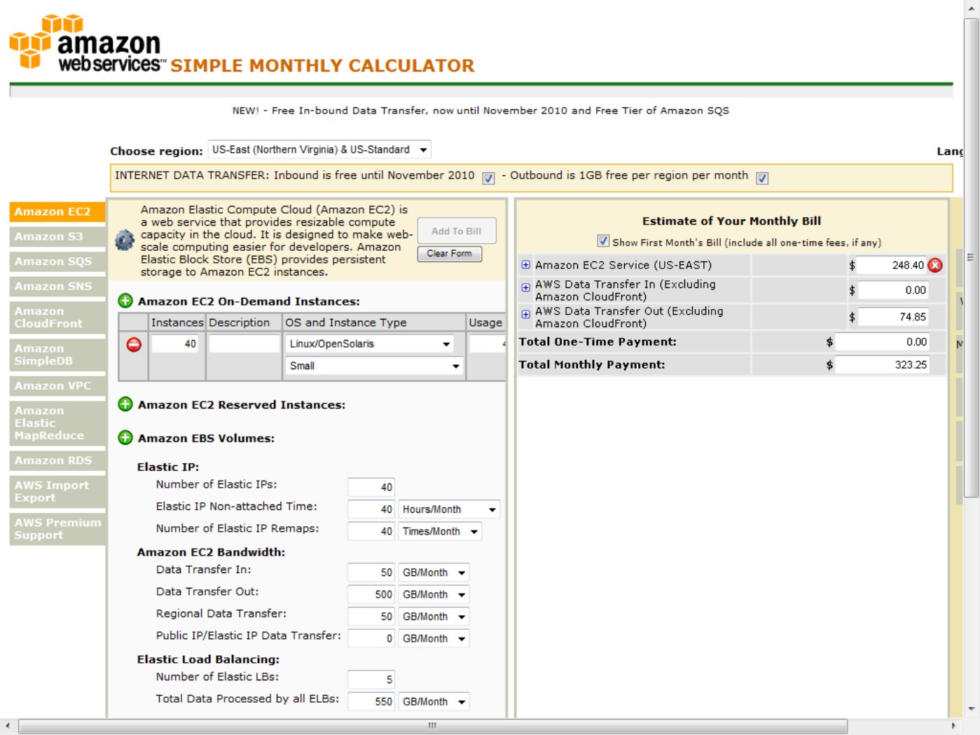Edit the Instances count field
Screen dimensions: 980x735
[x=175, y=344]
